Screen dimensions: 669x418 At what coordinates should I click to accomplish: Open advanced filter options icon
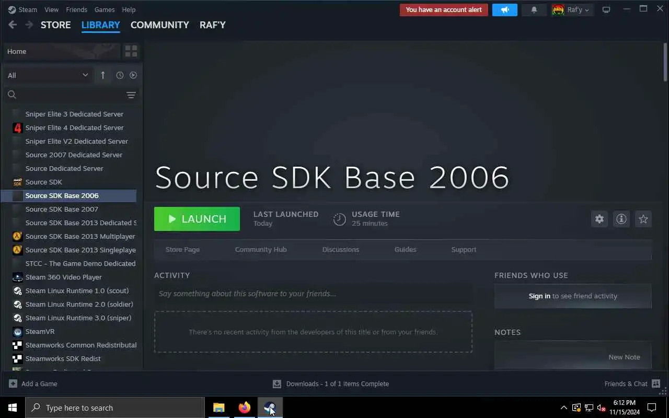(x=131, y=95)
